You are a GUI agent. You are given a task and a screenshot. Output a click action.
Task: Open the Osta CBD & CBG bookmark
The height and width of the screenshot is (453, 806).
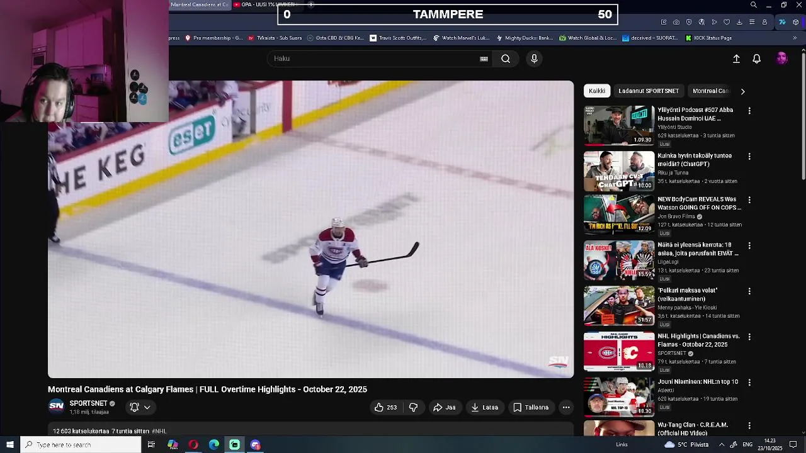tap(335, 38)
